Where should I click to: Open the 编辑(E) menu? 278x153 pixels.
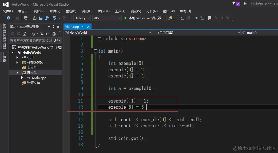[23, 11]
